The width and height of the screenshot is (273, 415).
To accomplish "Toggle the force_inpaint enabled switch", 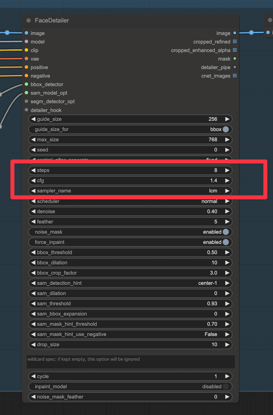I will [x=226, y=242].
